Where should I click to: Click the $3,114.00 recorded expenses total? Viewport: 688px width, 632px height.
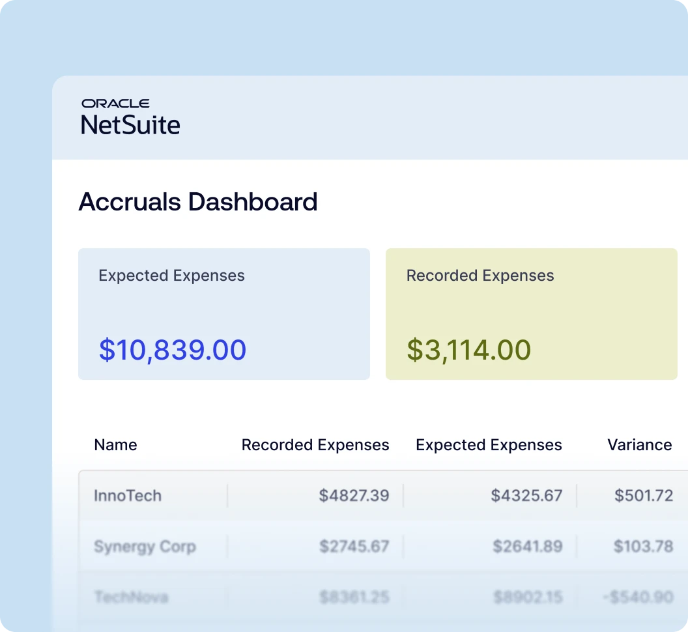[469, 350]
